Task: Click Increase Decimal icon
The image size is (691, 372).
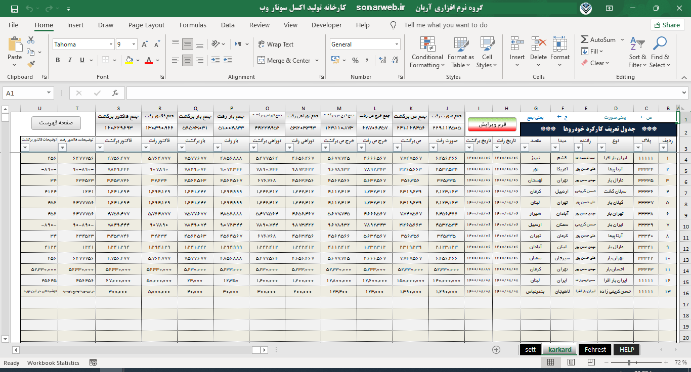Action: tap(381, 60)
